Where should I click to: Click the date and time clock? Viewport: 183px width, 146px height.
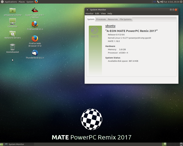[172, 2]
